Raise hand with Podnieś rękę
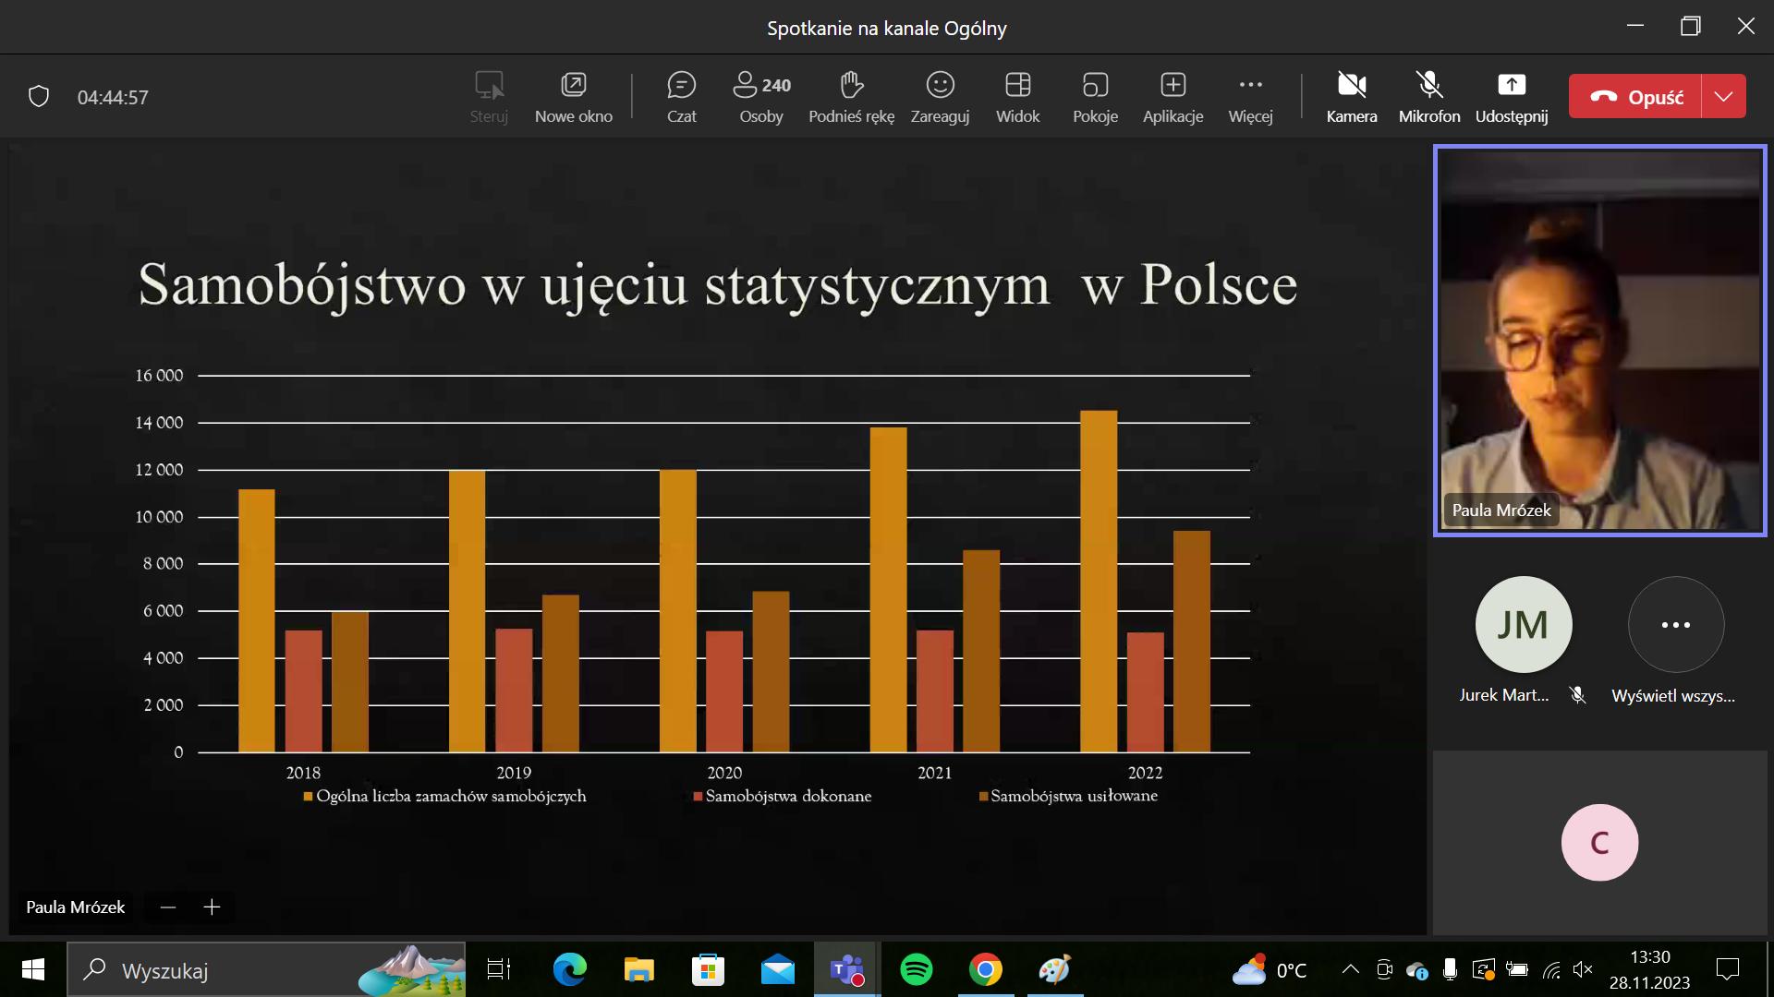This screenshot has width=1774, height=997. pyautogui.click(x=851, y=96)
